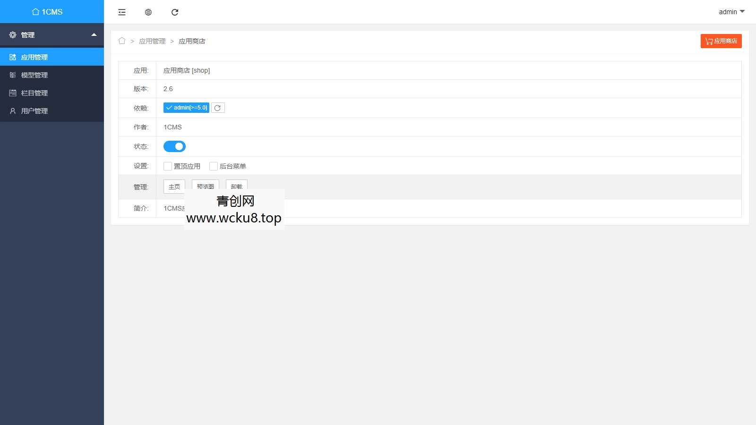Click the admin[>=5.0] dependency tag
The image size is (756, 425).
(x=186, y=108)
